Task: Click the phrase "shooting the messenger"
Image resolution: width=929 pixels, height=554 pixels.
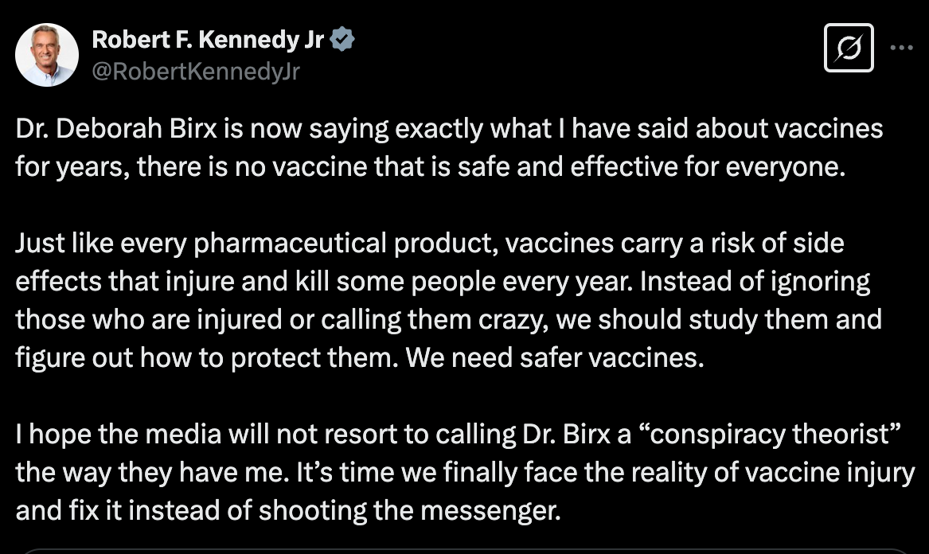Action: coord(409,511)
